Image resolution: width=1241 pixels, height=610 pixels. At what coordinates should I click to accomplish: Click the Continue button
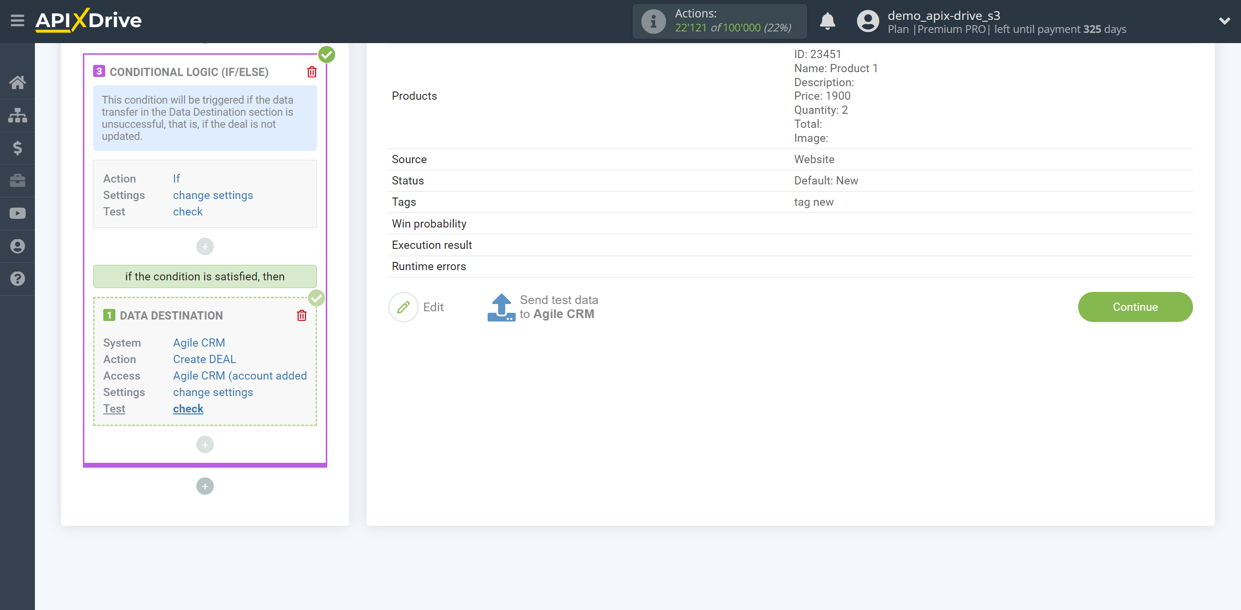(1135, 307)
